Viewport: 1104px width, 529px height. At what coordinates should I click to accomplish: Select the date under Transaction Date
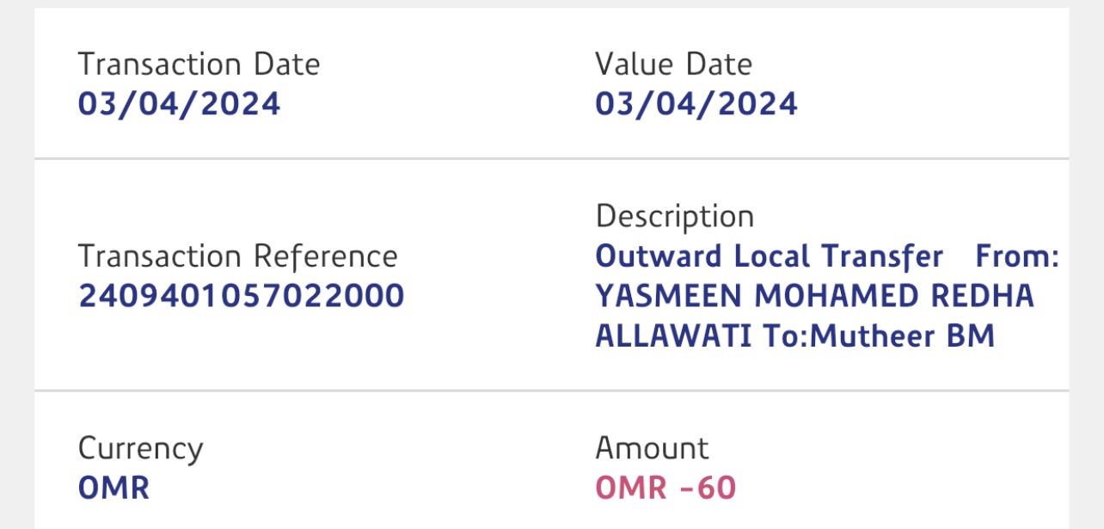click(x=179, y=104)
